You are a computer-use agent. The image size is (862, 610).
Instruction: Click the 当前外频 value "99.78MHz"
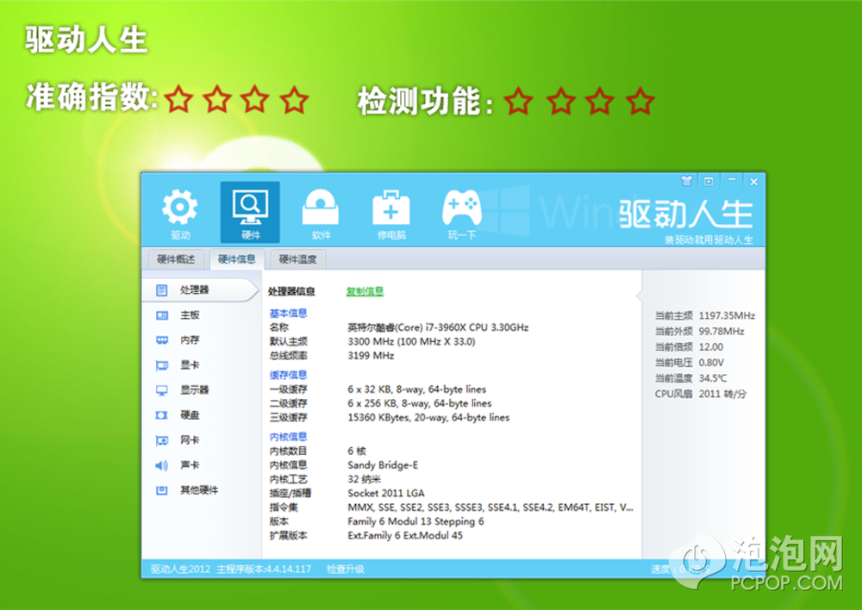pyautogui.click(x=721, y=332)
